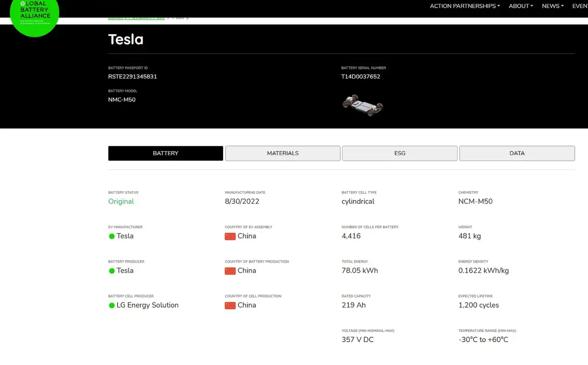The image size is (588, 365).
Task: Switch to the Materials tab
Action: pyautogui.click(x=283, y=153)
